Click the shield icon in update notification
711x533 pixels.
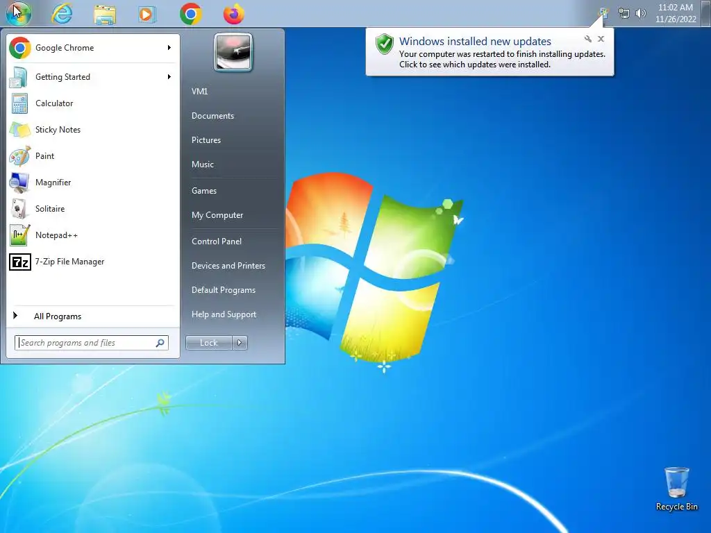pos(385,44)
